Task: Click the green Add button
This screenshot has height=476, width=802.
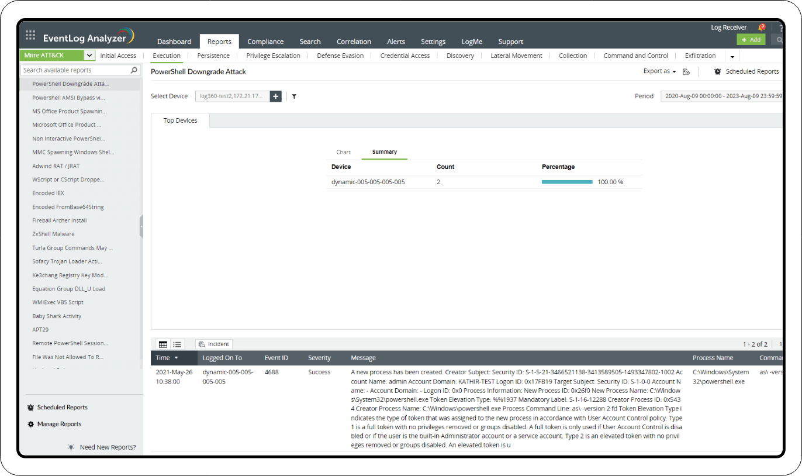Action: [x=751, y=40]
